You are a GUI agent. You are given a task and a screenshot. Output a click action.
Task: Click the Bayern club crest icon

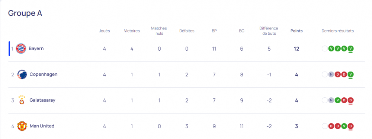coord(21,48)
